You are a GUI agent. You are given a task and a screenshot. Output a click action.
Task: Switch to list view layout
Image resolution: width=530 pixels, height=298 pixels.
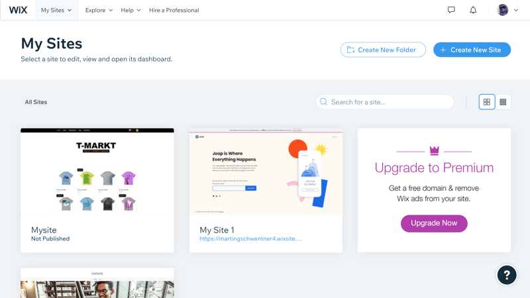pos(503,102)
